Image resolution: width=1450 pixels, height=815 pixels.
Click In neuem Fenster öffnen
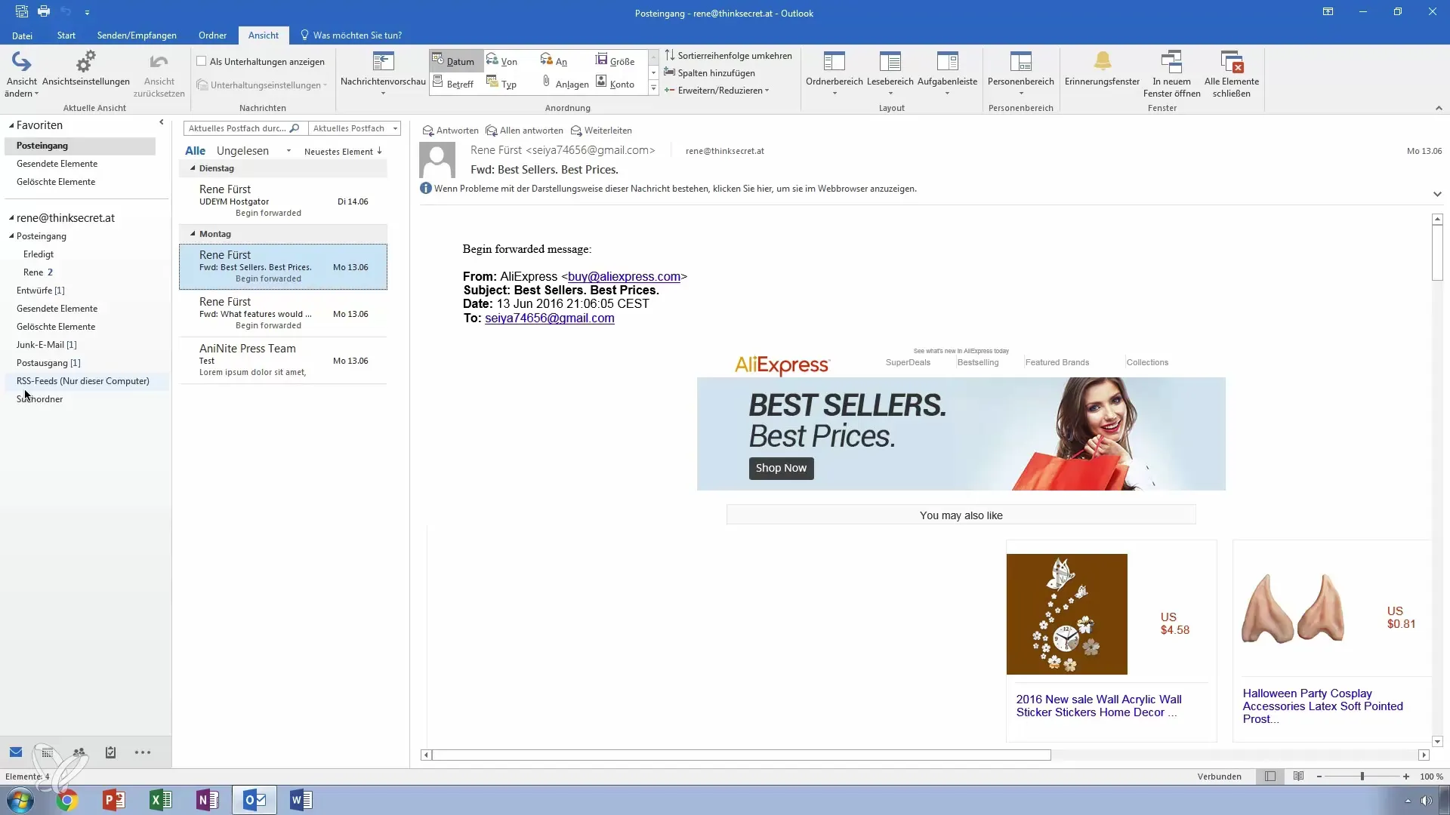1171,75
